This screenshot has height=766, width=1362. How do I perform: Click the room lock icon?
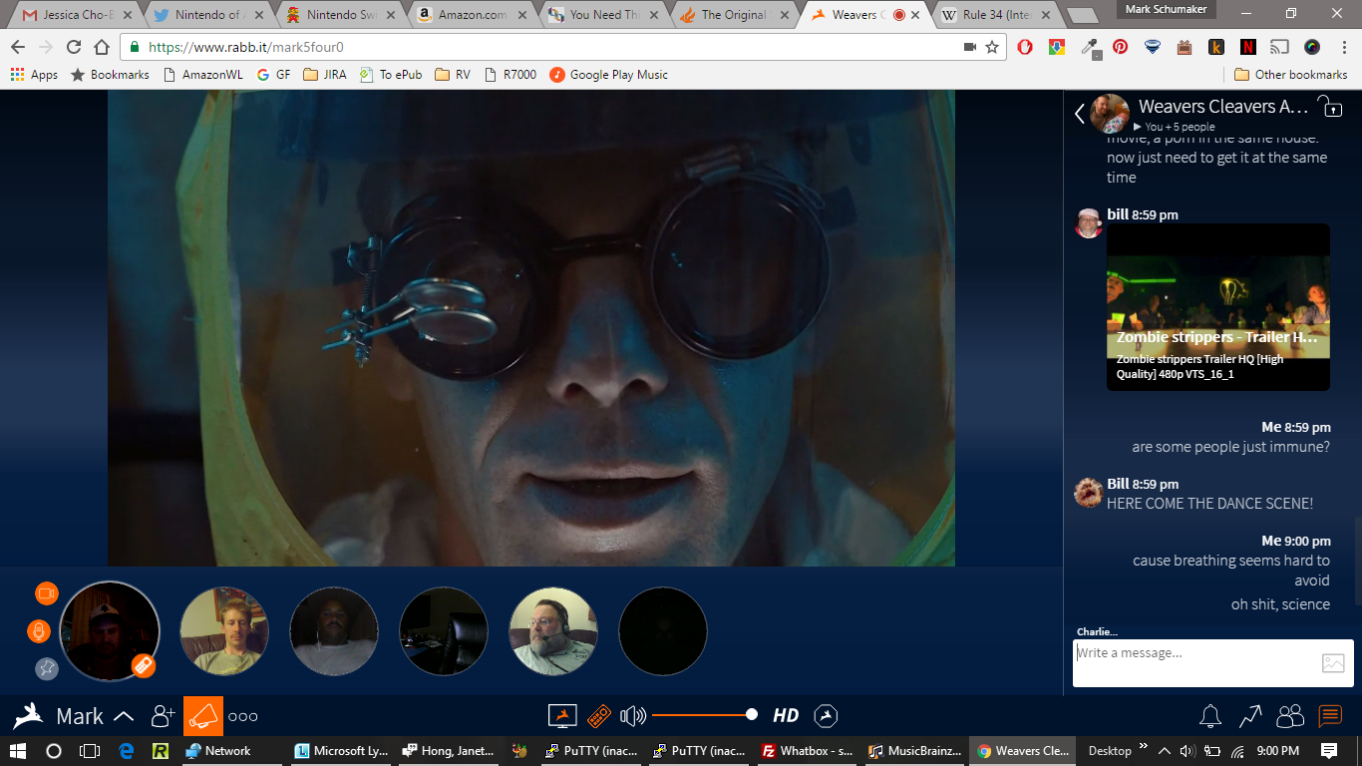pos(1330,106)
